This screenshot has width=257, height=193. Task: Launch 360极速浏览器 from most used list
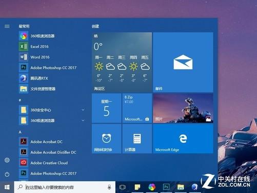click(x=52, y=36)
